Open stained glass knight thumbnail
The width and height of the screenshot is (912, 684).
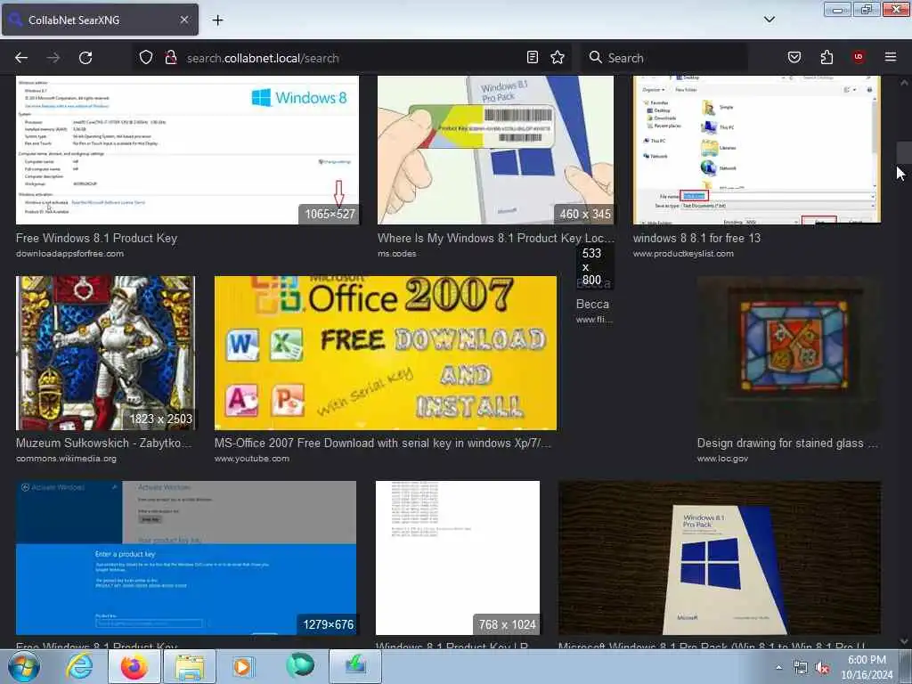tap(106, 353)
